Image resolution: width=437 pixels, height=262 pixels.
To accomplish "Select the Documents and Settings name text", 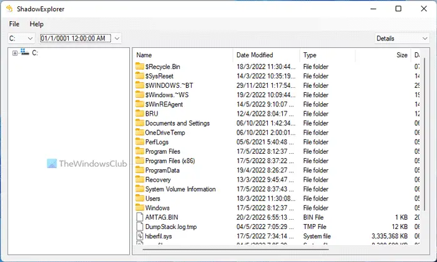I will [x=177, y=123].
